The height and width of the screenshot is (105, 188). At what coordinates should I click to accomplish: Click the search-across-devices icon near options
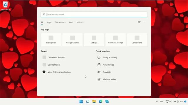point(139,22)
